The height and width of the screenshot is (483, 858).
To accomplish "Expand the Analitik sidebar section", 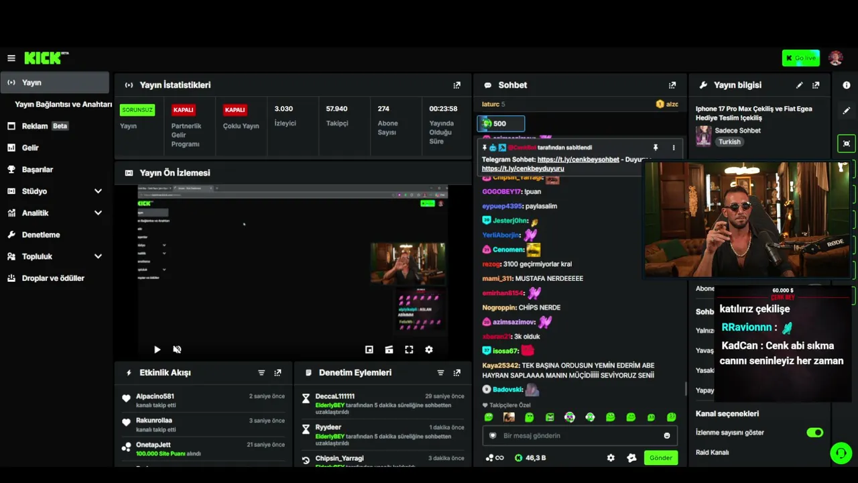I will click(x=98, y=213).
